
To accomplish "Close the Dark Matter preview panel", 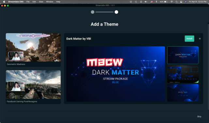I will coord(200,39).
